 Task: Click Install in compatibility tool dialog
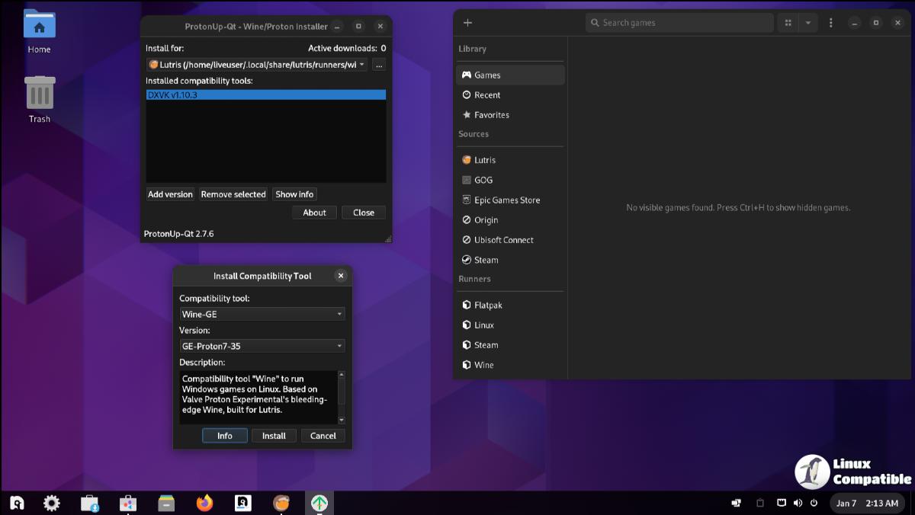click(x=274, y=436)
